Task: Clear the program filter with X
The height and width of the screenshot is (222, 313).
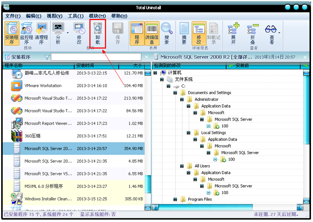Action: (146, 57)
